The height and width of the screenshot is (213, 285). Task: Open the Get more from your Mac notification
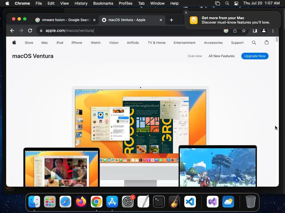pyautogui.click(x=233, y=20)
